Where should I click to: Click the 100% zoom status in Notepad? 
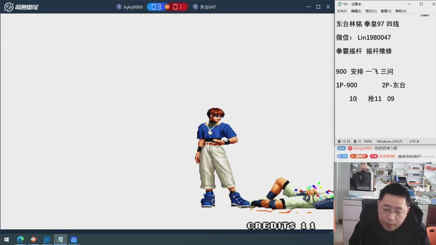click(367, 142)
